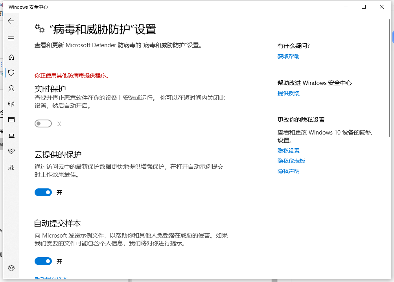Click the 获取帮助 link
394x282 pixels.
(288, 56)
